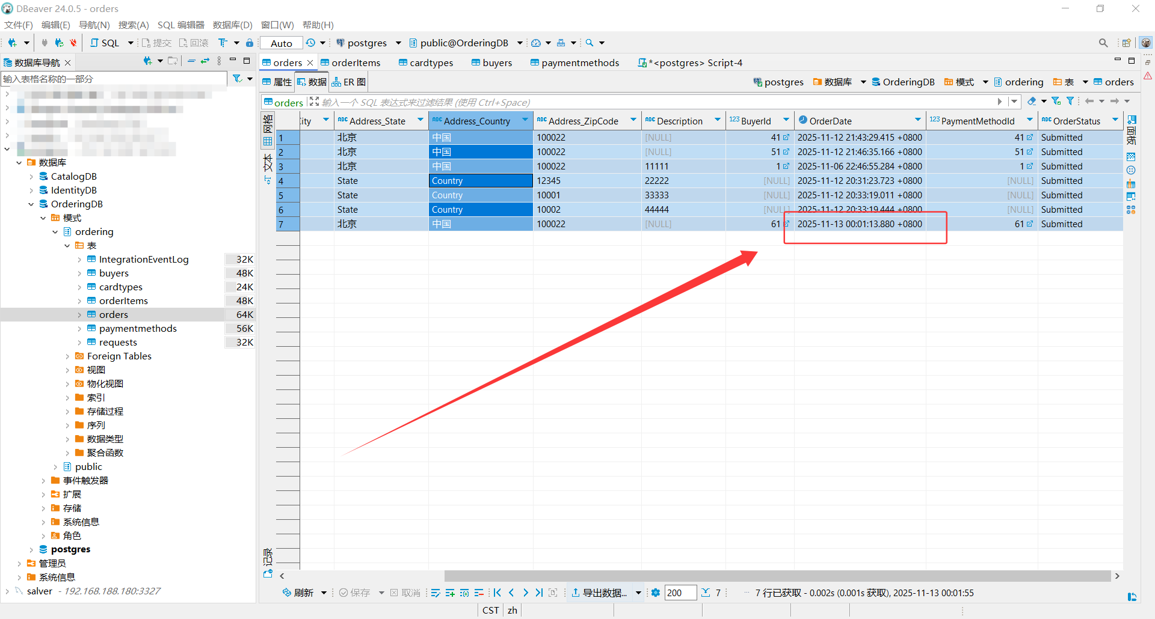Click the delete row icon in bottom toolbar
Image resolution: width=1155 pixels, height=619 pixels.
point(479,593)
